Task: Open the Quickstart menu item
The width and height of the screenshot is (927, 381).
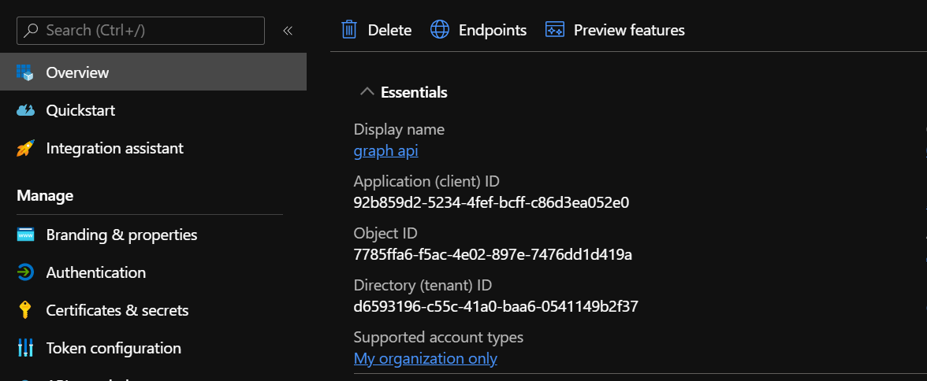Action: [80, 110]
